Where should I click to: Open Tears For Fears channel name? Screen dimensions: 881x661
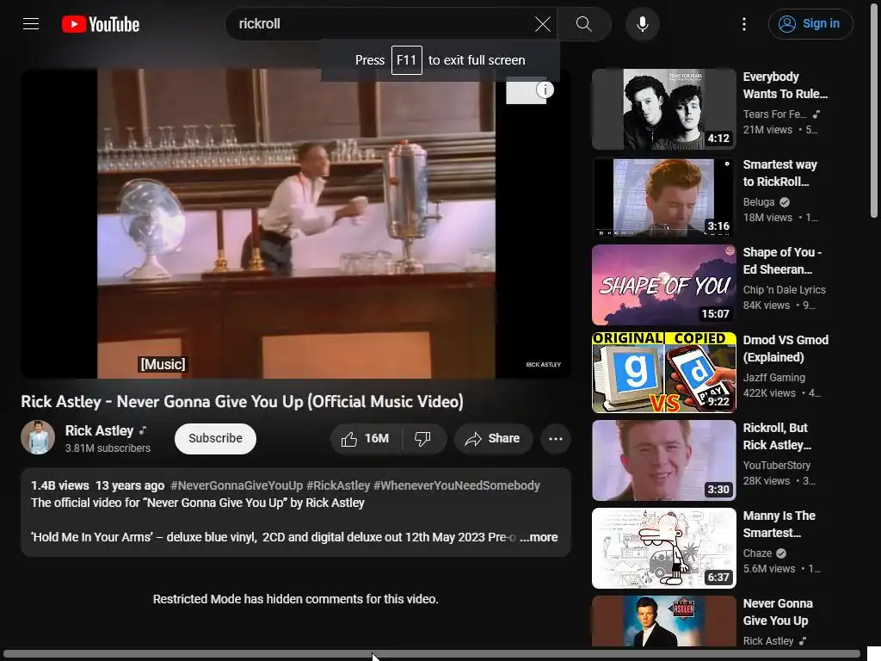coord(774,114)
